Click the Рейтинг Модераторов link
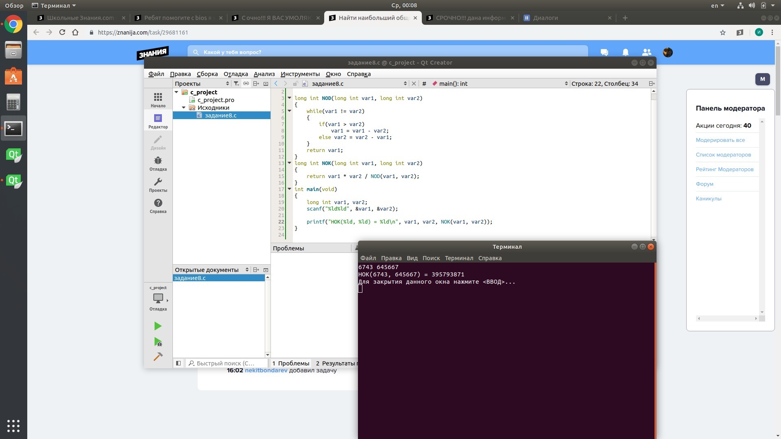781x439 pixels. click(724, 169)
